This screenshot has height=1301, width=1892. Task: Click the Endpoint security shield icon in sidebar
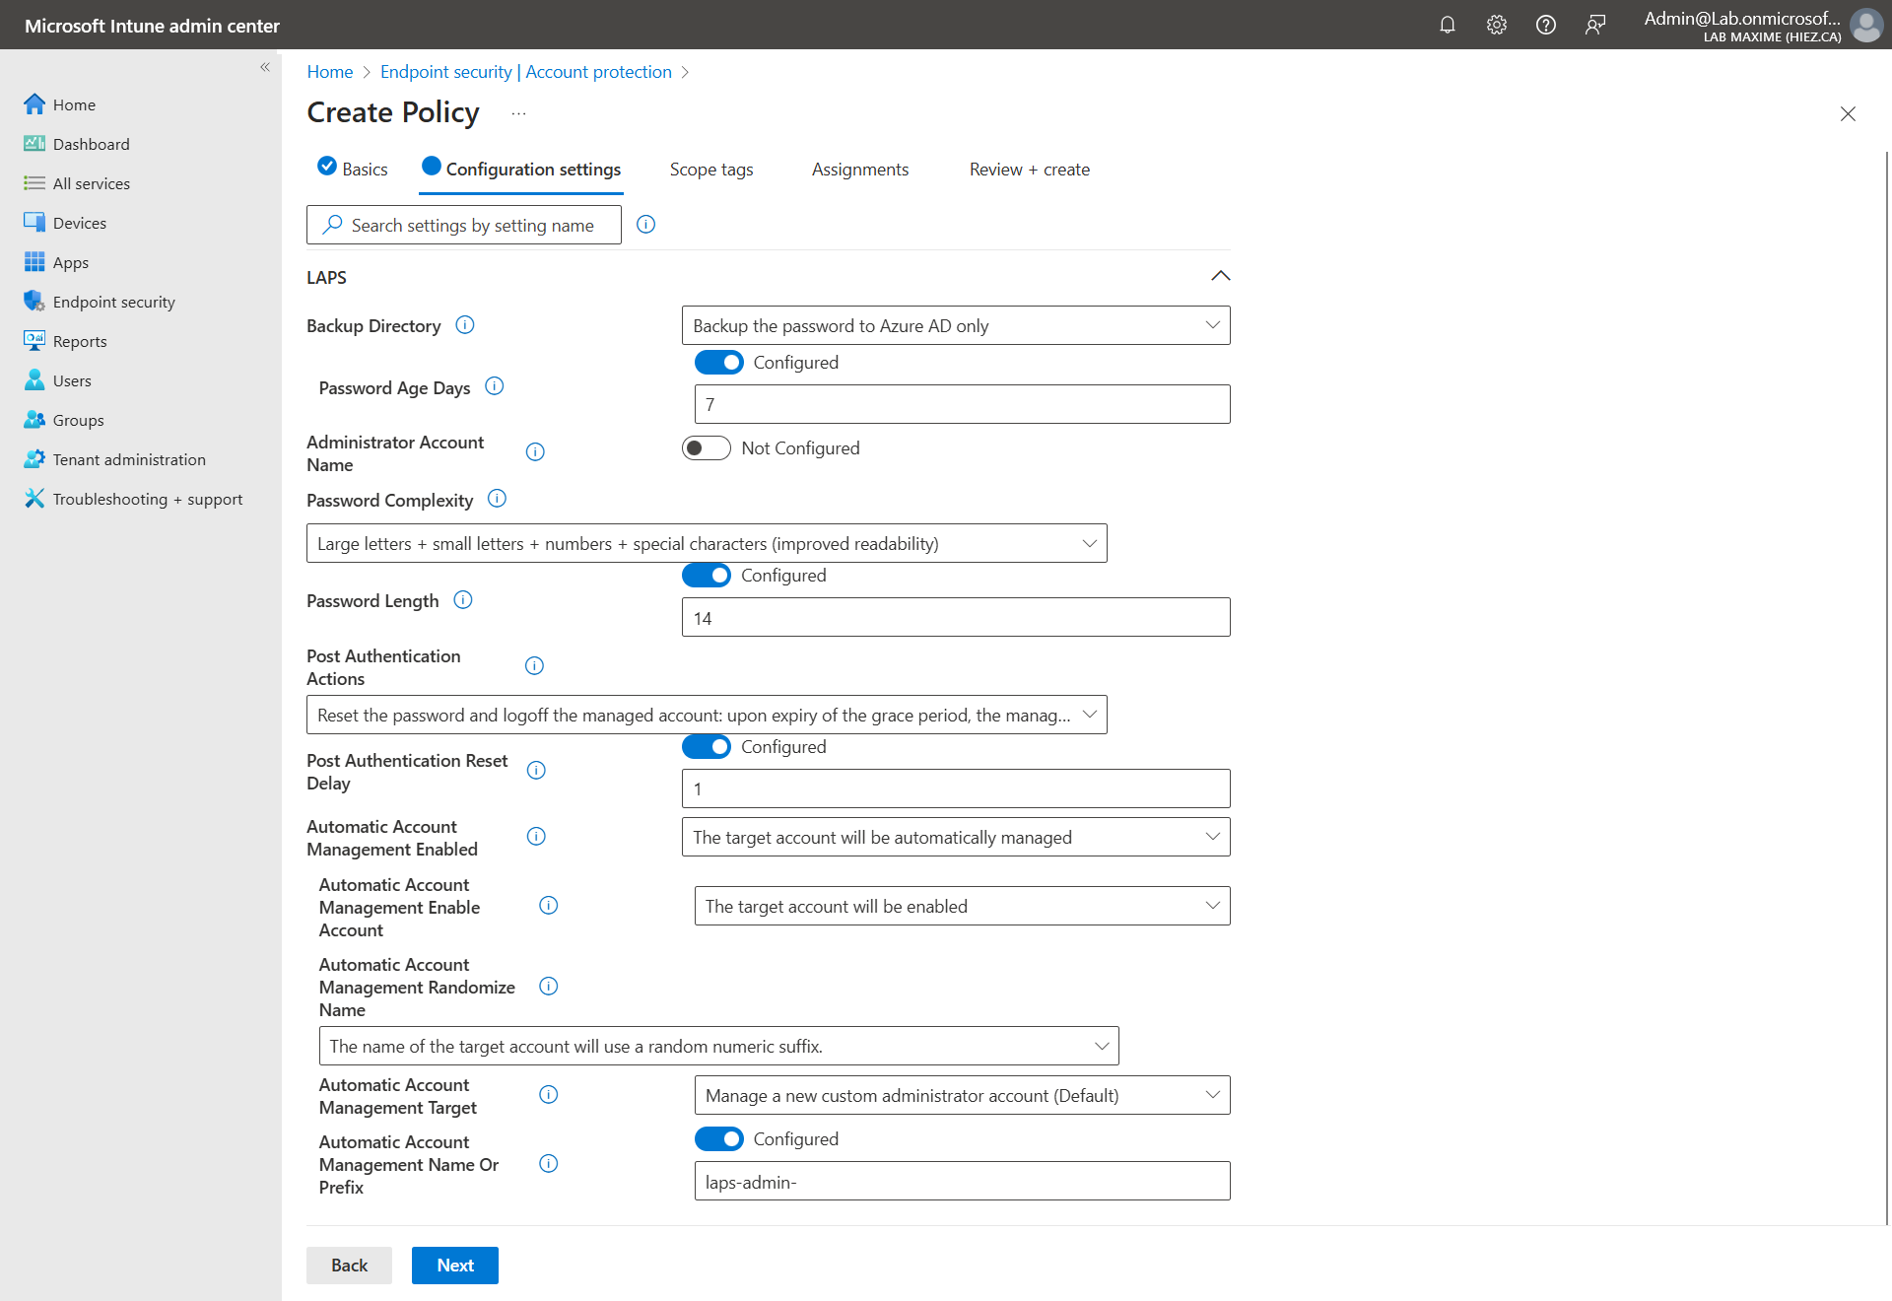click(34, 302)
